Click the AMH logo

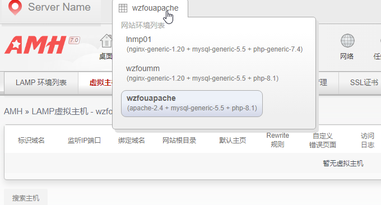35,45
